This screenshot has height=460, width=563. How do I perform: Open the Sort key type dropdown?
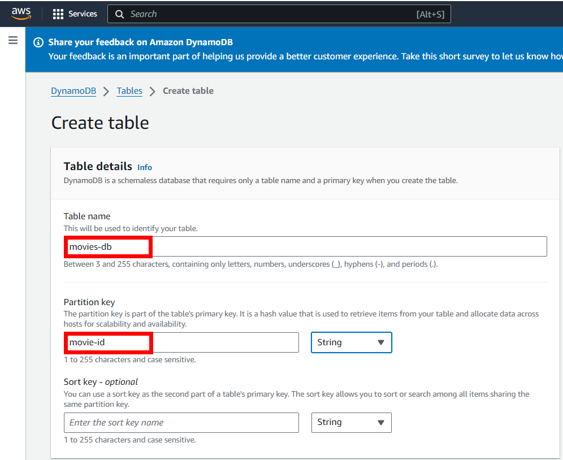[351, 422]
